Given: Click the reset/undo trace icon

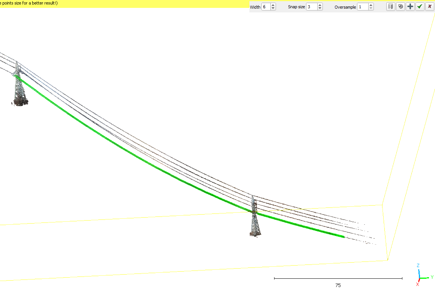Looking at the screenshot, I should click(x=400, y=7).
